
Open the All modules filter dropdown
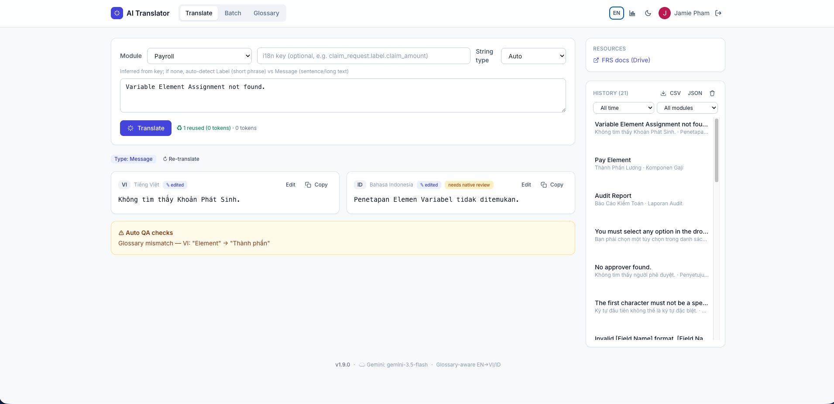pos(687,108)
